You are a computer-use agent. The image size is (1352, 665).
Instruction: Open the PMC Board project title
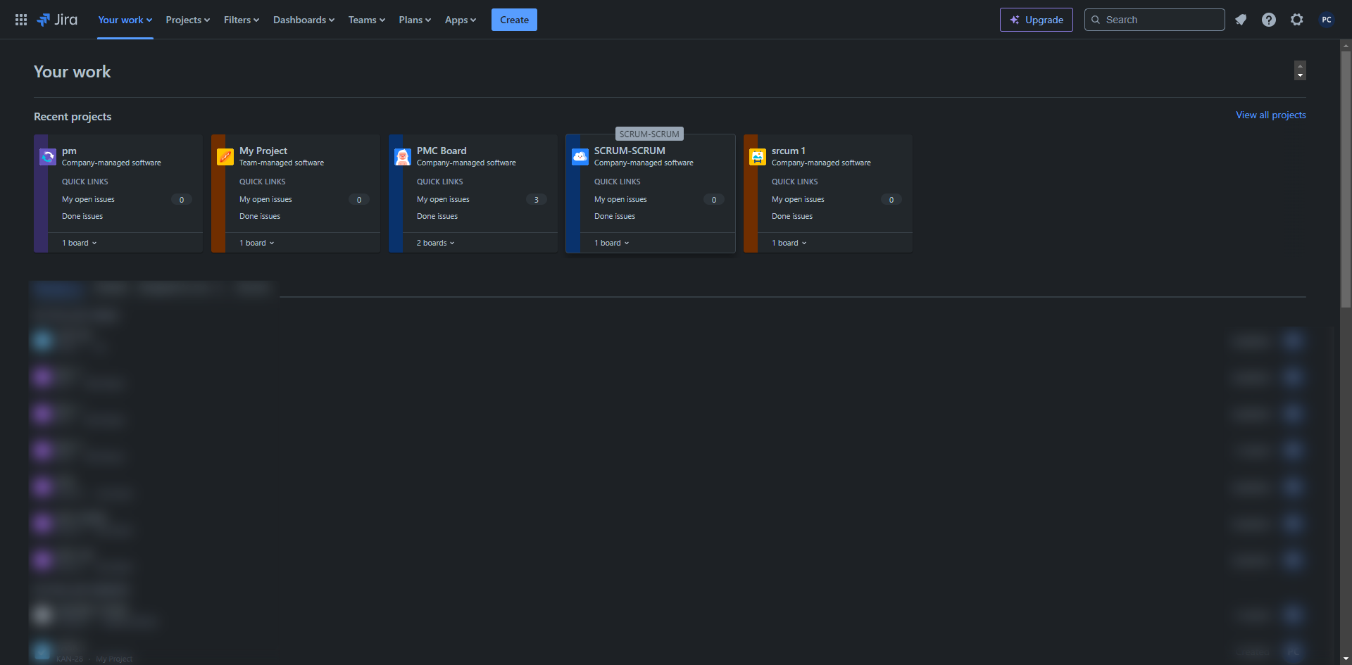[442, 151]
